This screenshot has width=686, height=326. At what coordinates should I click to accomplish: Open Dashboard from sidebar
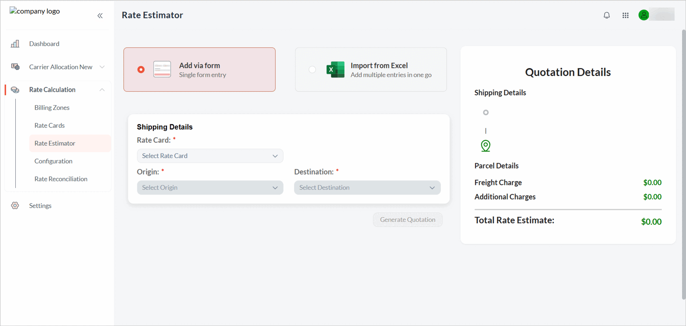click(44, 44)
